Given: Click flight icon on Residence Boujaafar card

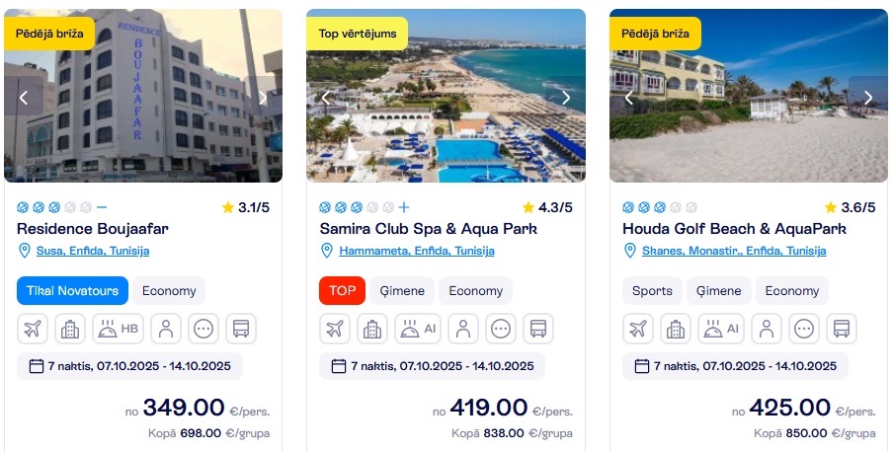Looking at the screenshot, I should [34, 329].
